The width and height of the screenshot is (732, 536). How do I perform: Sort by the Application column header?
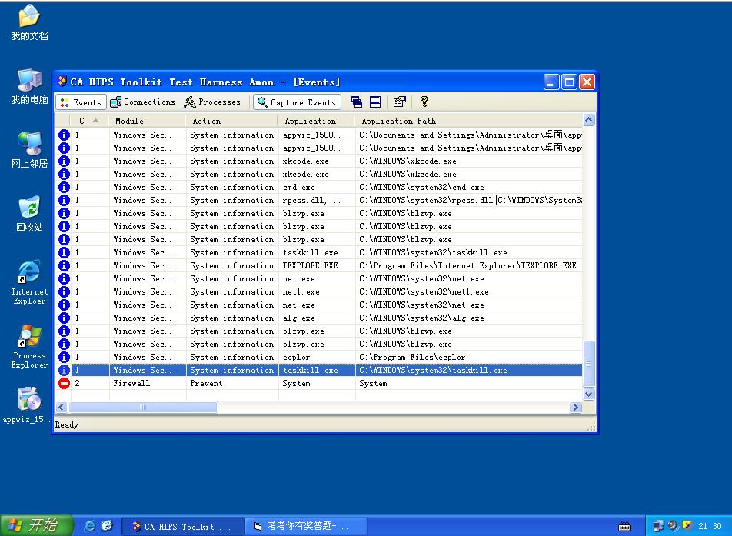(311, 121)
